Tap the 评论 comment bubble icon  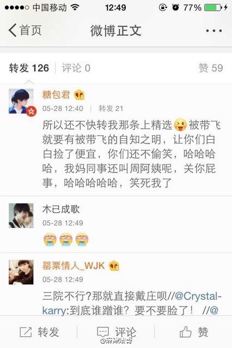(x=103, y=332)
